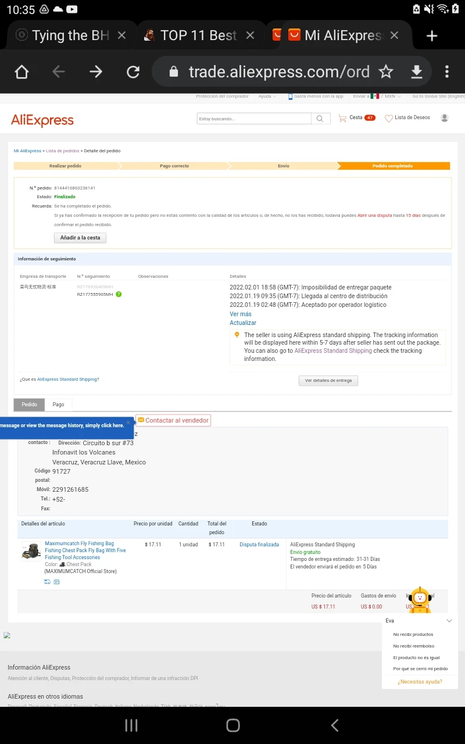
Task: Select the 'Pedido' tab
Action: 29,405
